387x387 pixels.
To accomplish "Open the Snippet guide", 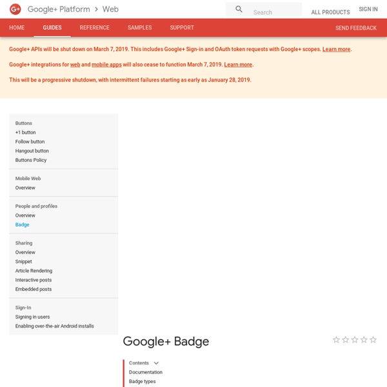I will [23, 261].
